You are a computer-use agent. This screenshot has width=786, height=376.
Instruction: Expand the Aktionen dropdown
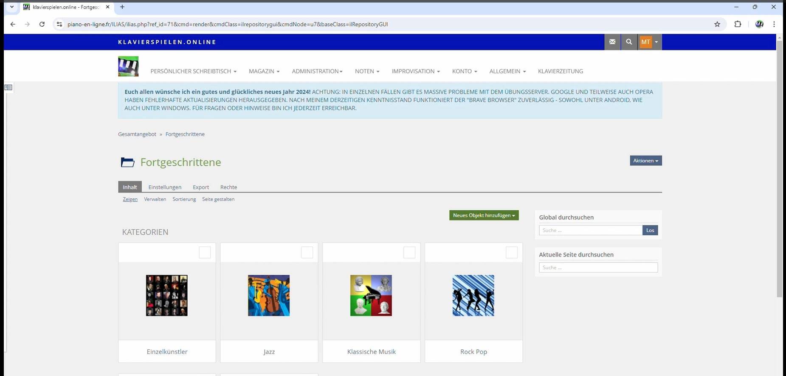coord(645,161)
